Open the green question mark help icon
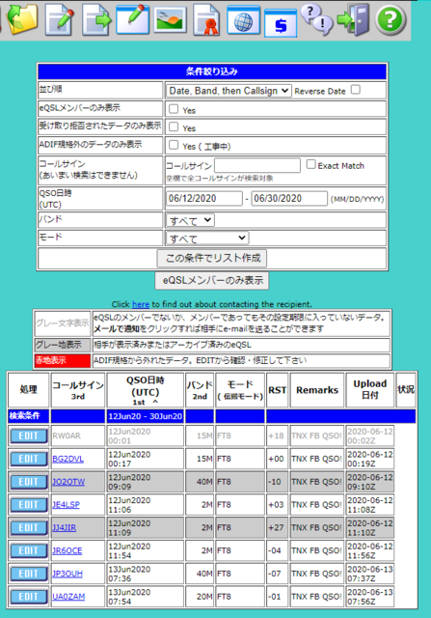 [x=391, y=19]
